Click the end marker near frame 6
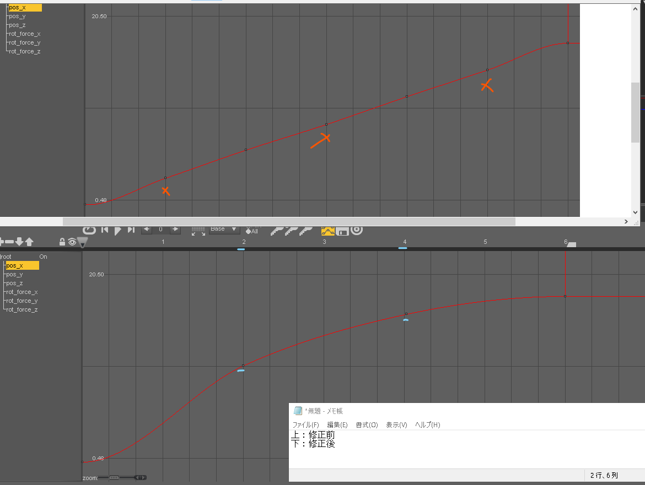 coord(572,244)
